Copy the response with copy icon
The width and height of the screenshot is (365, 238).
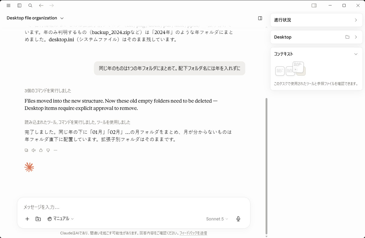click(x=26, y=150)
